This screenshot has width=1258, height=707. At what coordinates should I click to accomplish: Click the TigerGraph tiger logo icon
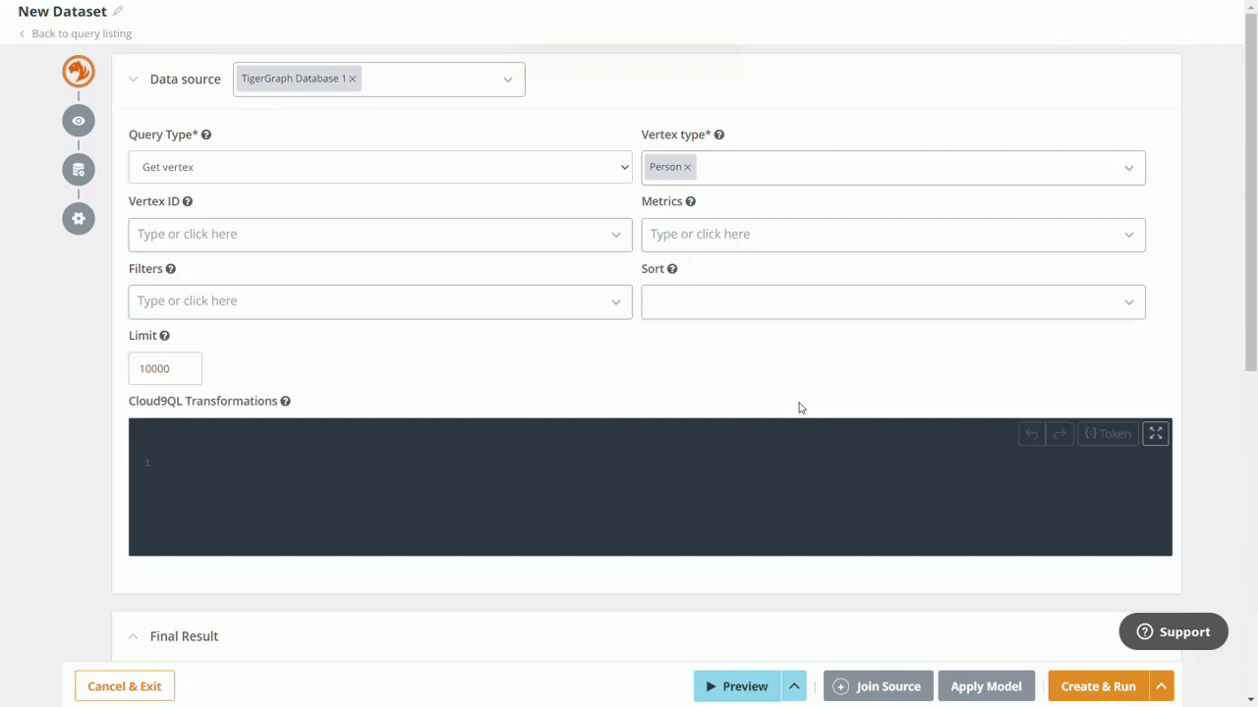[79, 72]
